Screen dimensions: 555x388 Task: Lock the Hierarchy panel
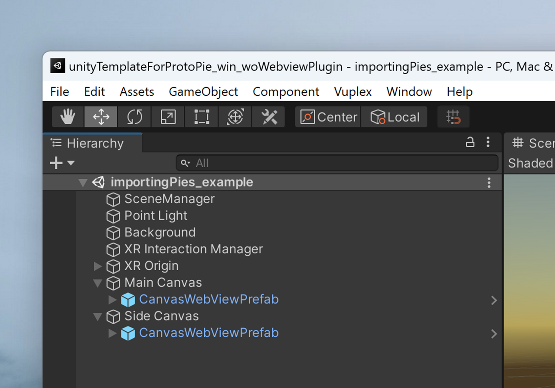click(470, 142)
